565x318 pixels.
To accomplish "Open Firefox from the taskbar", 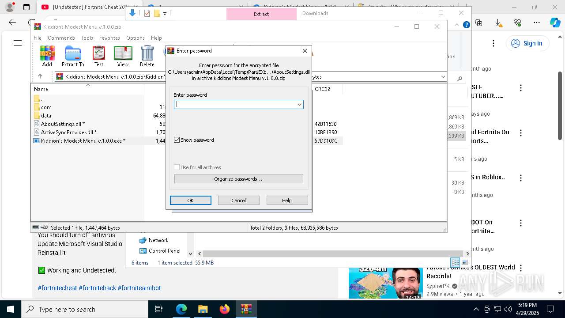I will pyautogui.click(x=224, y=309).
